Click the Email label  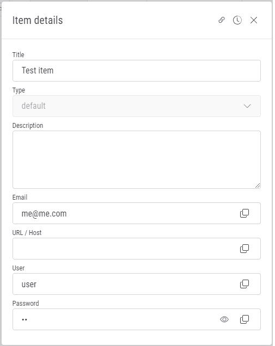tap(20, 197)
